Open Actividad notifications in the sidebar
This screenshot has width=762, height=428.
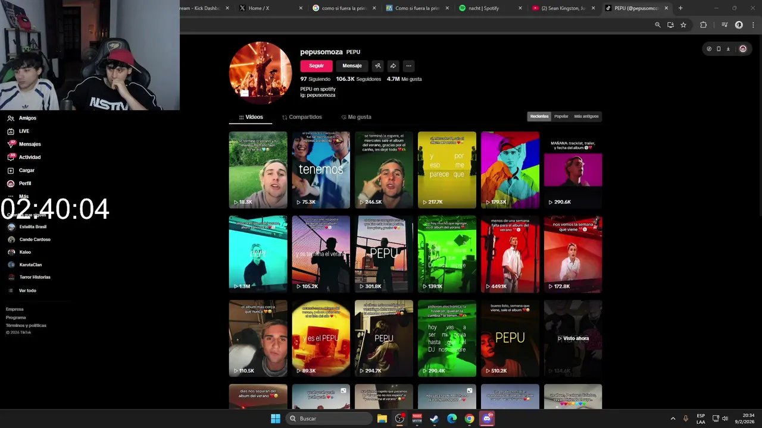click(24, 158)
